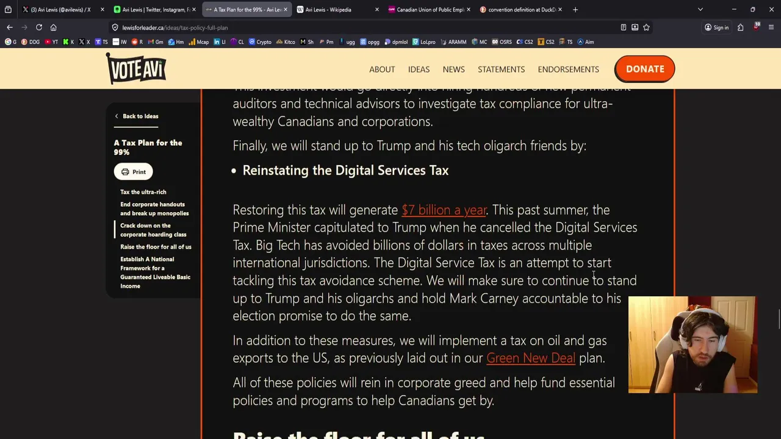Bookmark this page with star icon

(646, 27)
